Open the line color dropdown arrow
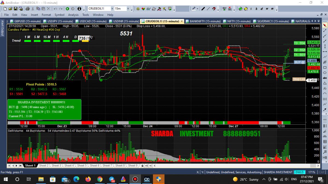328x184 pixels. tap(197, 9)
